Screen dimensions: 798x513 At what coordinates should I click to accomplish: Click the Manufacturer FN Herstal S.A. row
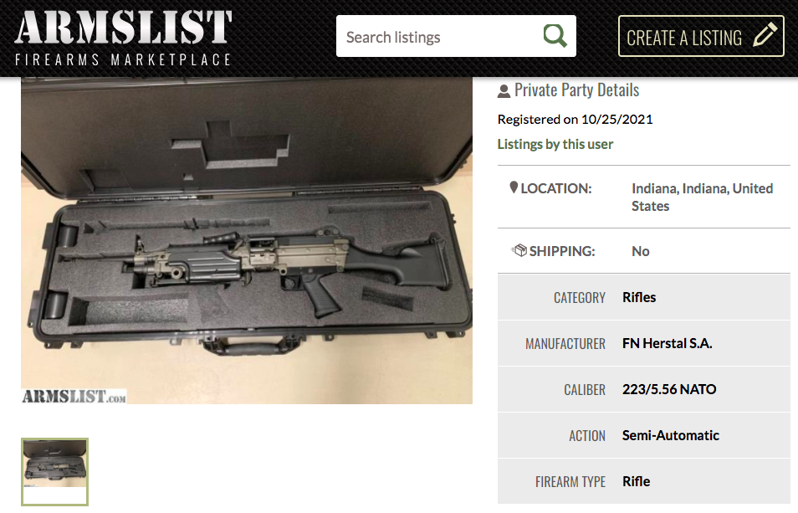tap(643, 343)
